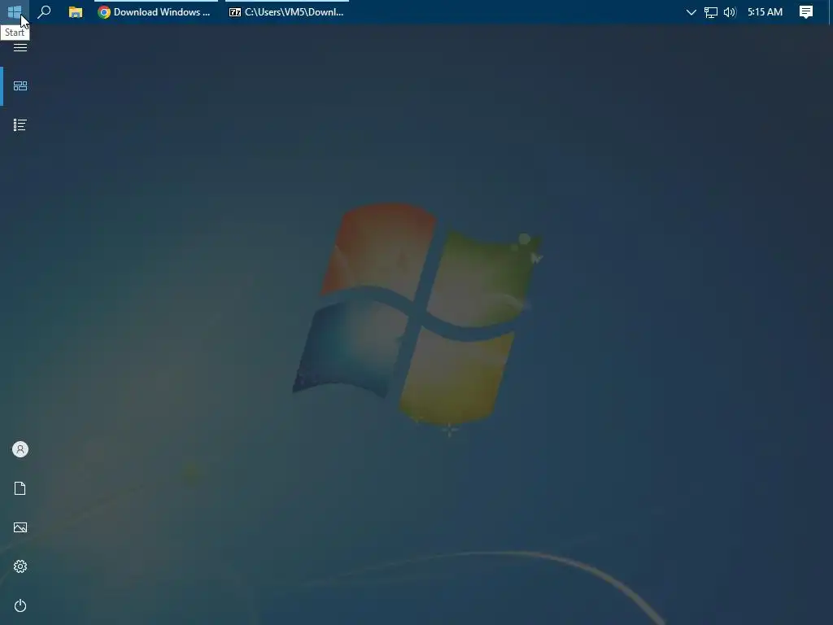Switch to the 7-Zip C:\Users\VM5 window
This screenshot has height=625, width=833.
(287, 11)
